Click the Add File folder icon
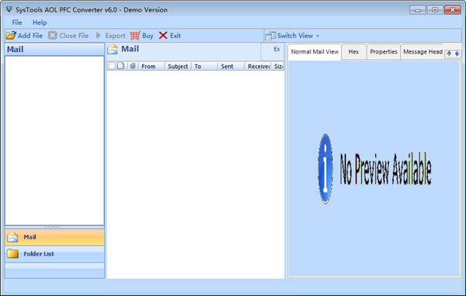The image size is (466, 296). click(x=11, y=36)
